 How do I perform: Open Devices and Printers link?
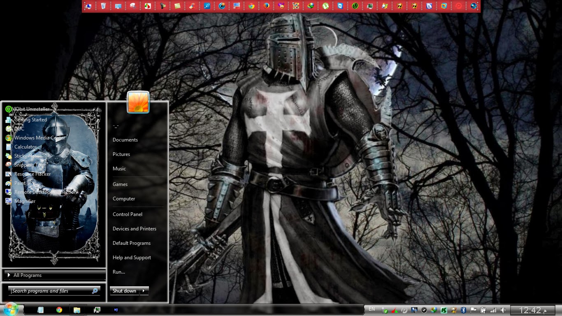[x=135, y=229]
